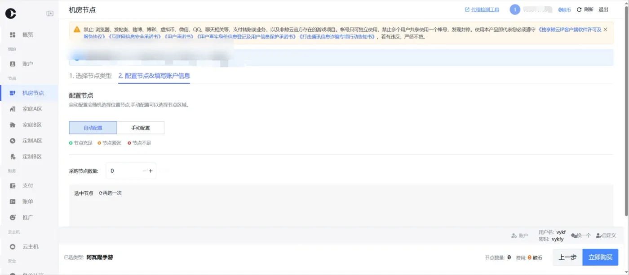Open the 《用户承诺书》 link
Screen dimensions: 629x275
tap(179, 37)
